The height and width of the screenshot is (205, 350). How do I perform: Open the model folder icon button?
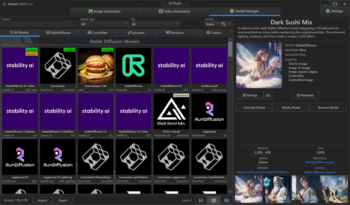[268, 95]
